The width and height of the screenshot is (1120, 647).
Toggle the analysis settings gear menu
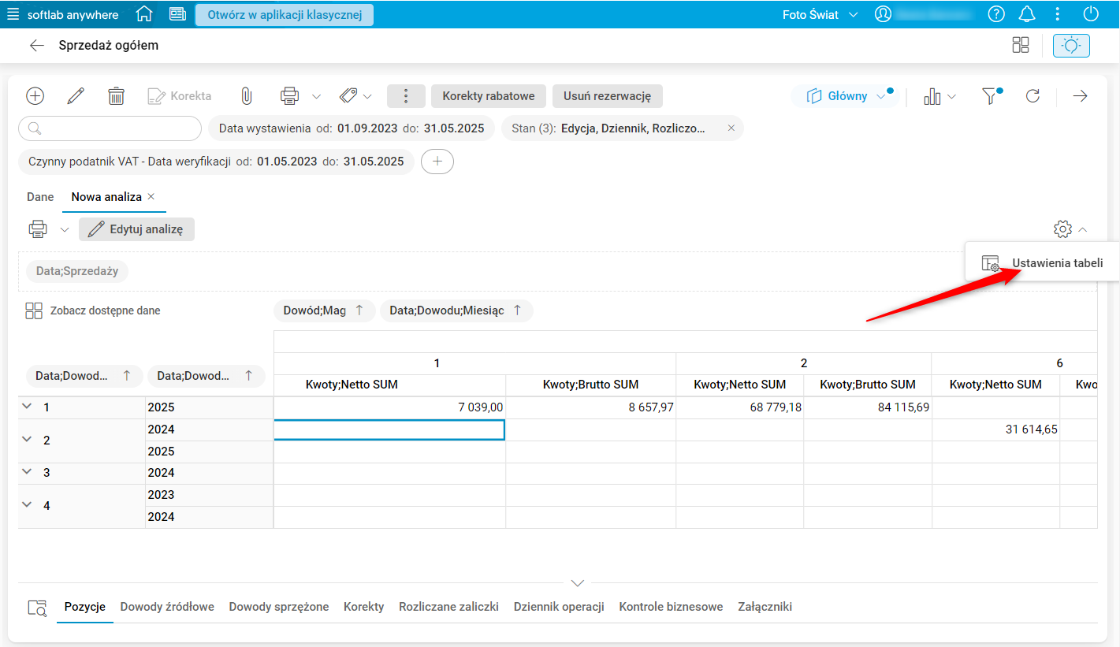[1062, 229]
